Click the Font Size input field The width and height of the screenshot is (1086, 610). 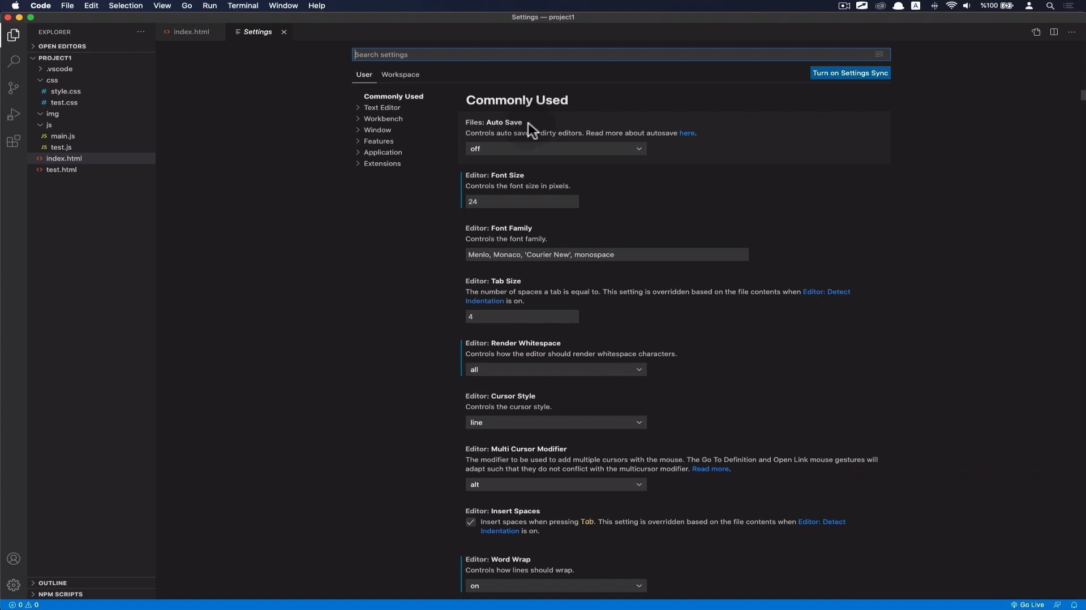(x=522, y=202)
